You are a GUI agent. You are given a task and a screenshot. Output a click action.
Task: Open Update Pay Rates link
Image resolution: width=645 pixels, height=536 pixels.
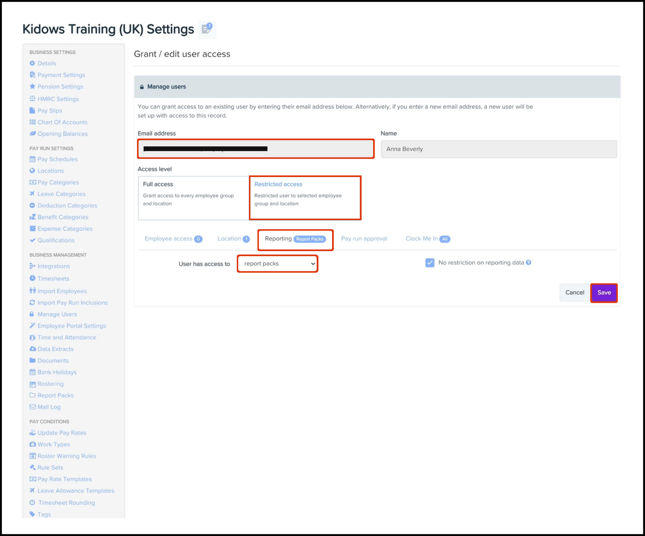62,433
